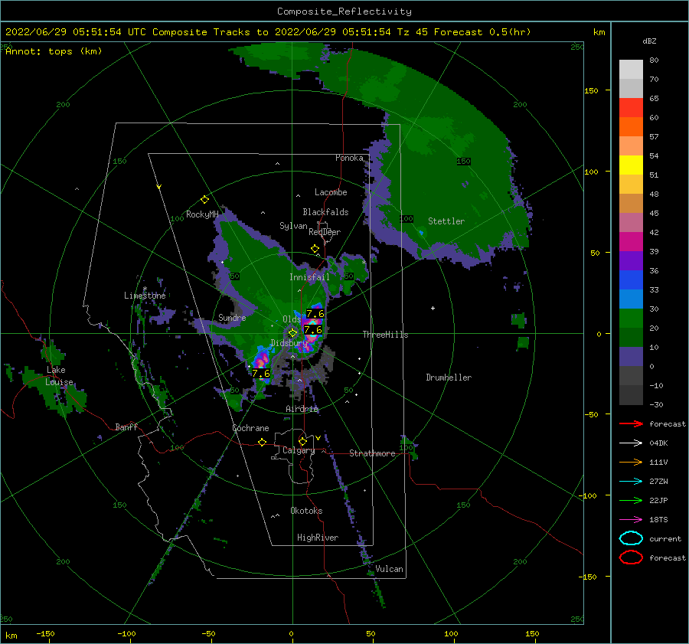Click the HighRiver town label
The image size is (689, 644).
(x=318, y=538)
